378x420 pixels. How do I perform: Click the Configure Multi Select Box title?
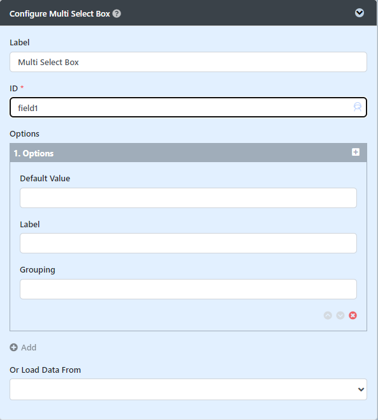click(x=60, y=13)
